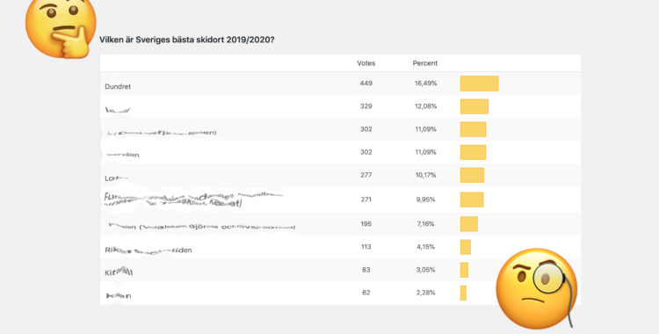This screenshot has width=659, height=334.
Task: Click the percentage '9,95%'
Action: pyautogui.click(x=426, y=200)
